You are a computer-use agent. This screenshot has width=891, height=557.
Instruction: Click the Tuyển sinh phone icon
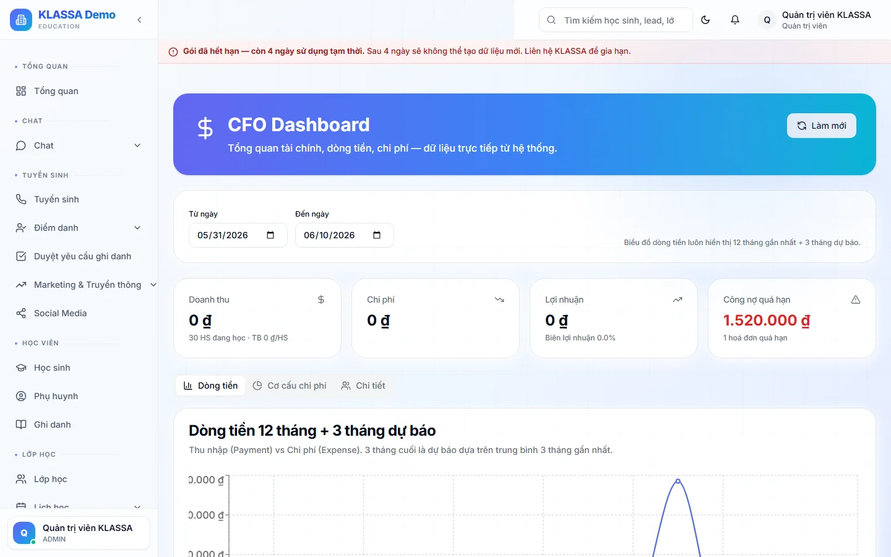(21, 199)
